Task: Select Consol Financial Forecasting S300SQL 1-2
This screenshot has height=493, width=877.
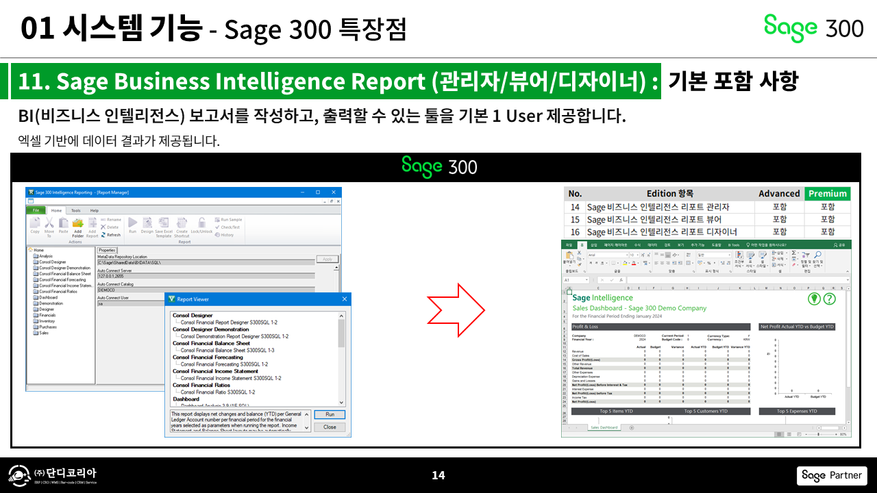Action: click(x=224, y=364)
